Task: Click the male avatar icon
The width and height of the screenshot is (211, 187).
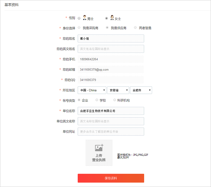Action: tap(85, 18)
